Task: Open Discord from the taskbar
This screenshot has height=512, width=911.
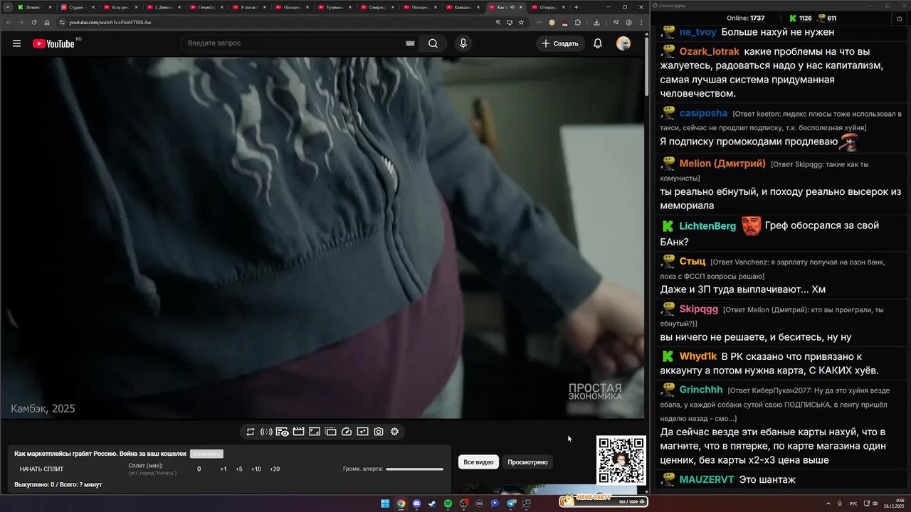Action: point(416,503)
